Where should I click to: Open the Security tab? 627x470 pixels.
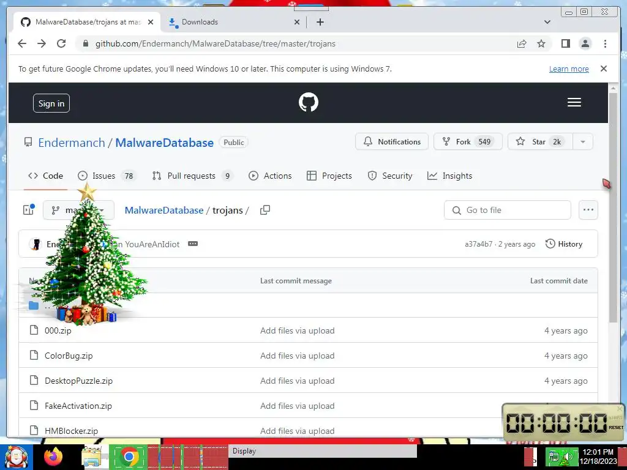click(390, 176)
